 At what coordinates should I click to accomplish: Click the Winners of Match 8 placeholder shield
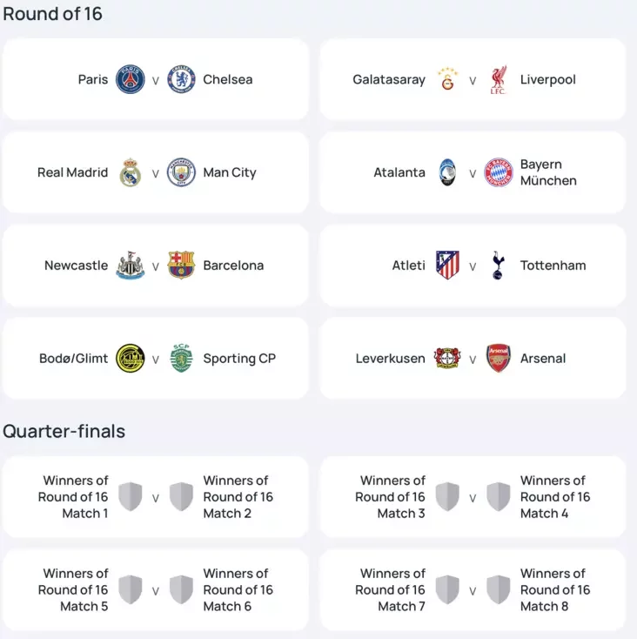pyautogui.click(x=499, y=589)
